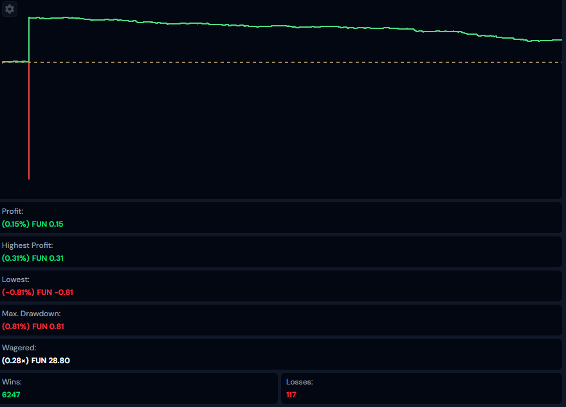
Task: Select the Lowest label
Action: coord(15,279)
